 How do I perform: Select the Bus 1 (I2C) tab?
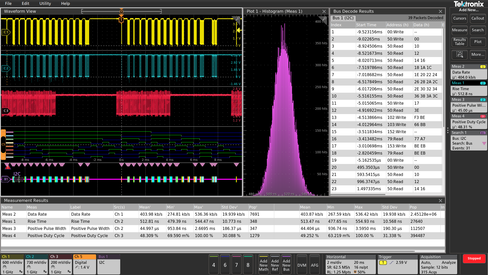[343, 18]
